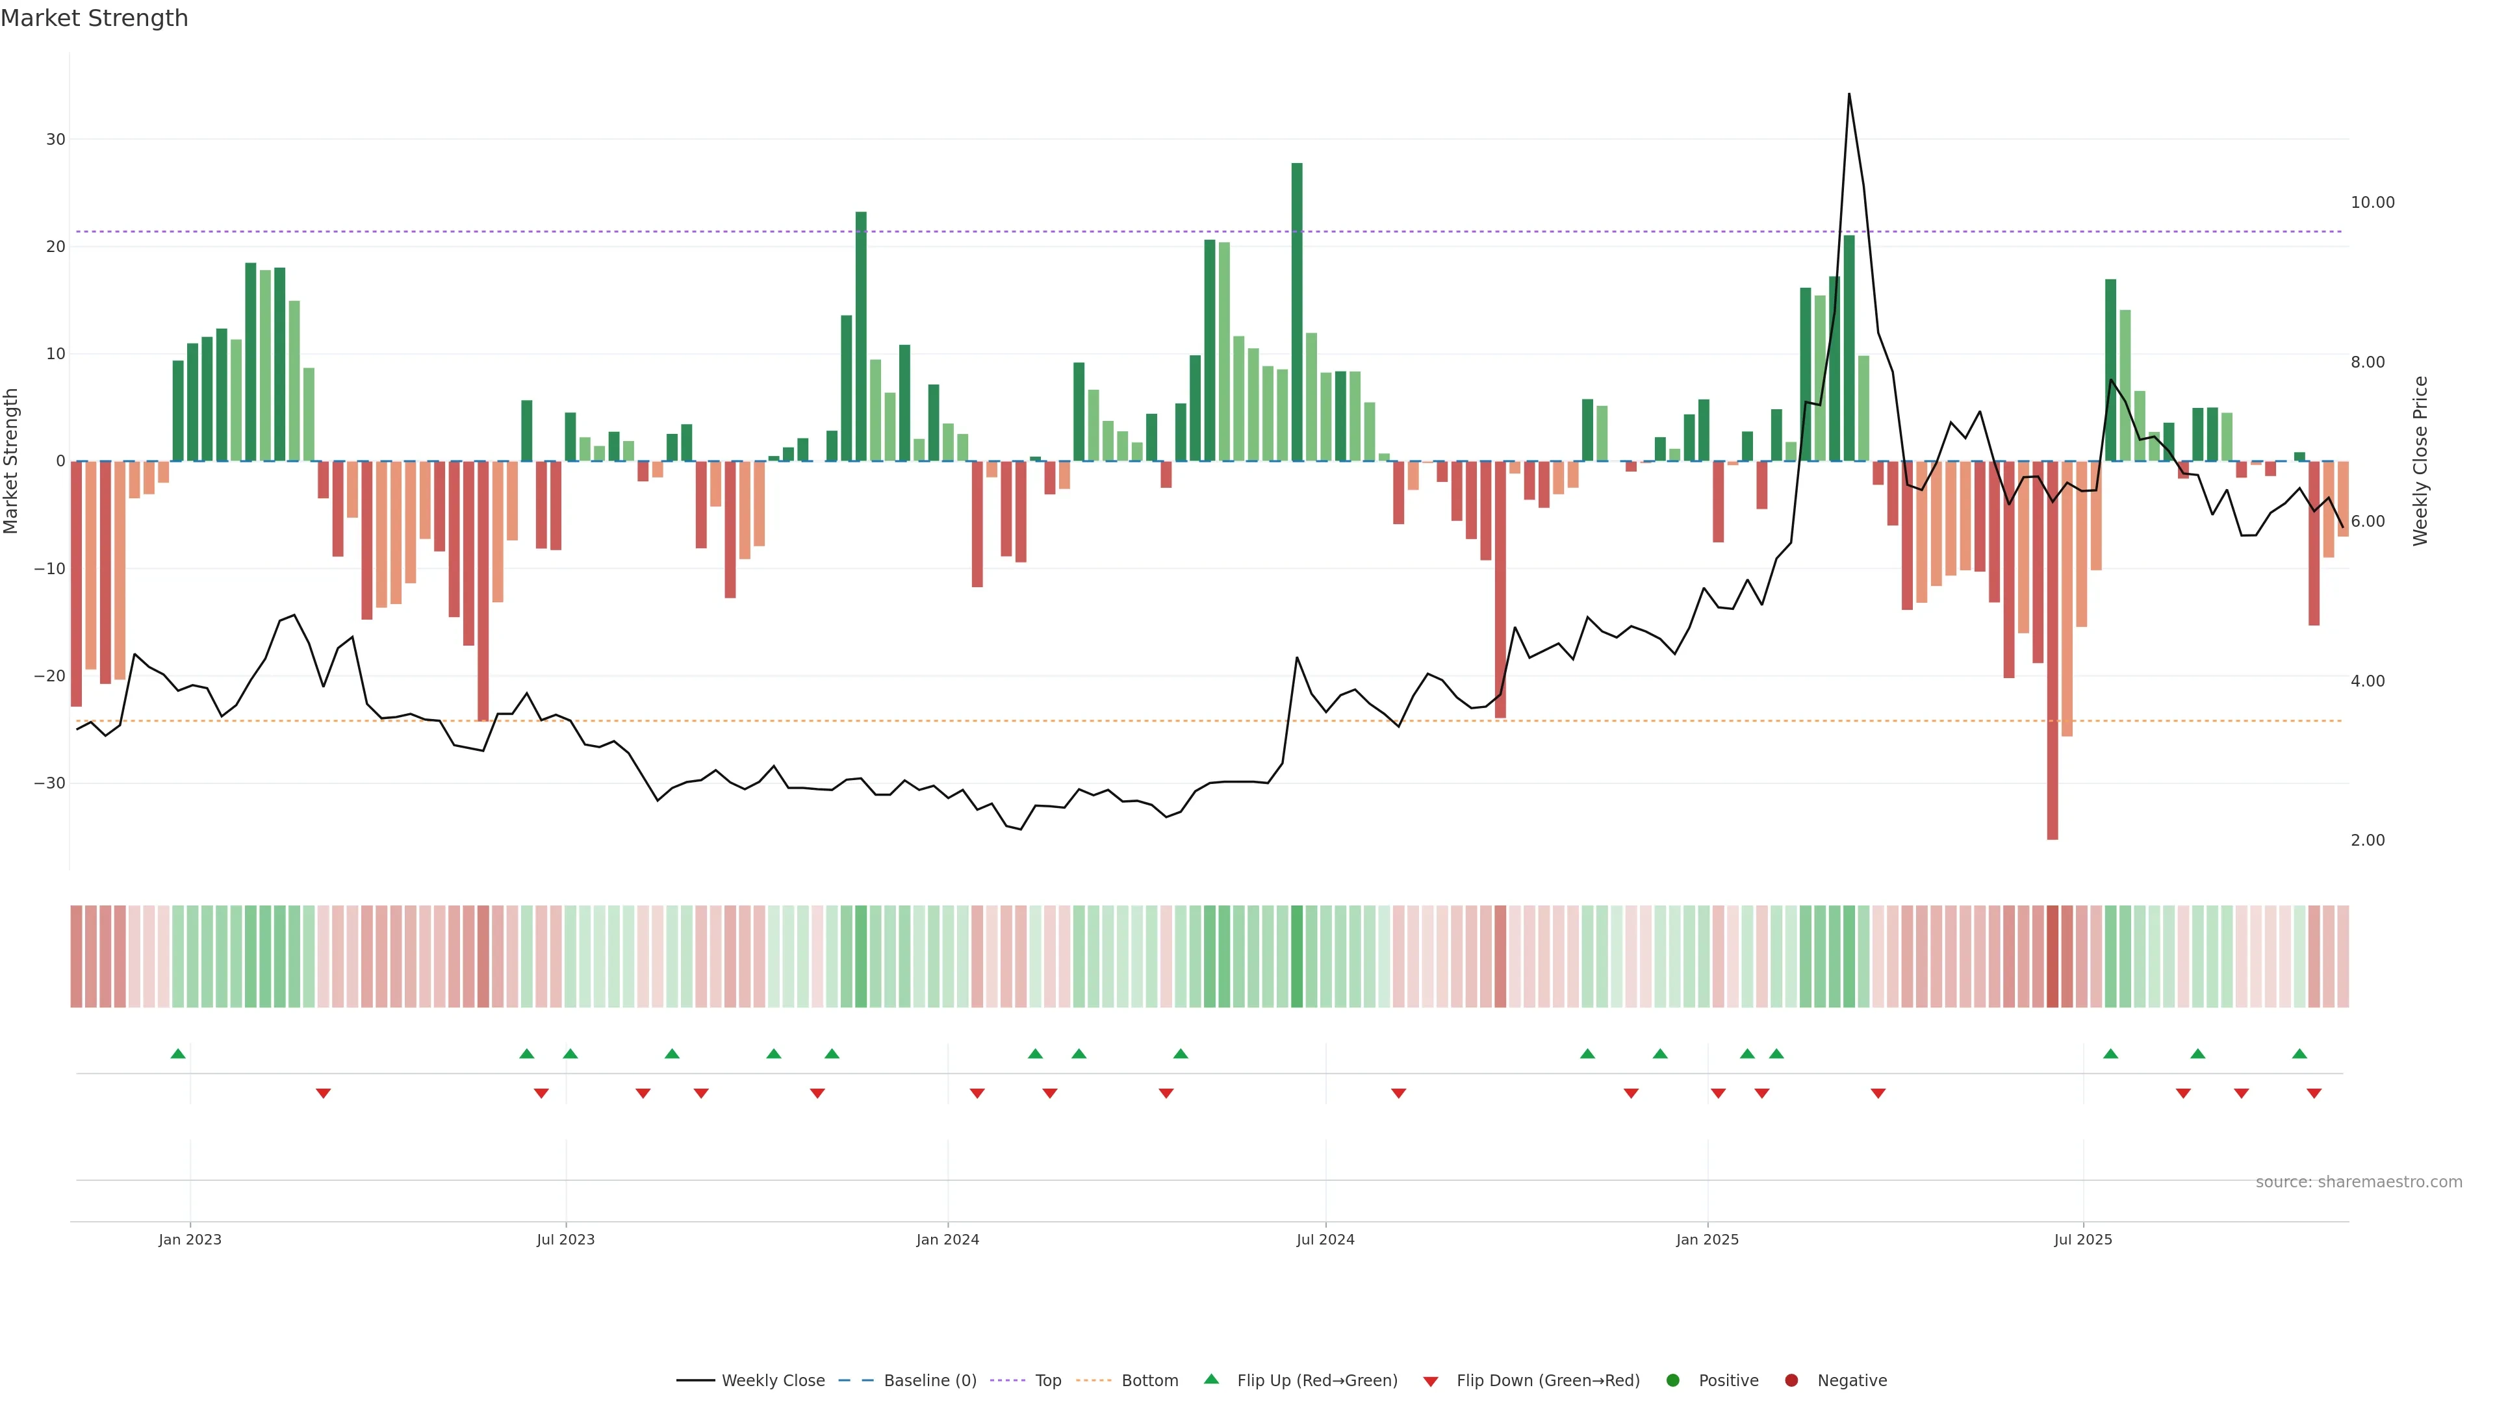Click the Weekly Close Price axis title

(2420, 461)
